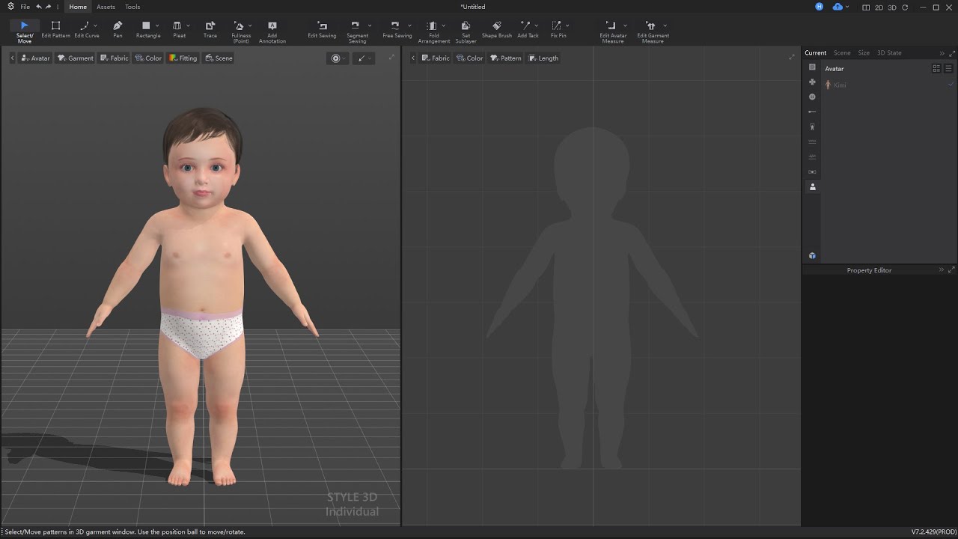The image size is (958, 539).
Task: Choose the Fix Pin tool
Action: [x=557, y=30]
